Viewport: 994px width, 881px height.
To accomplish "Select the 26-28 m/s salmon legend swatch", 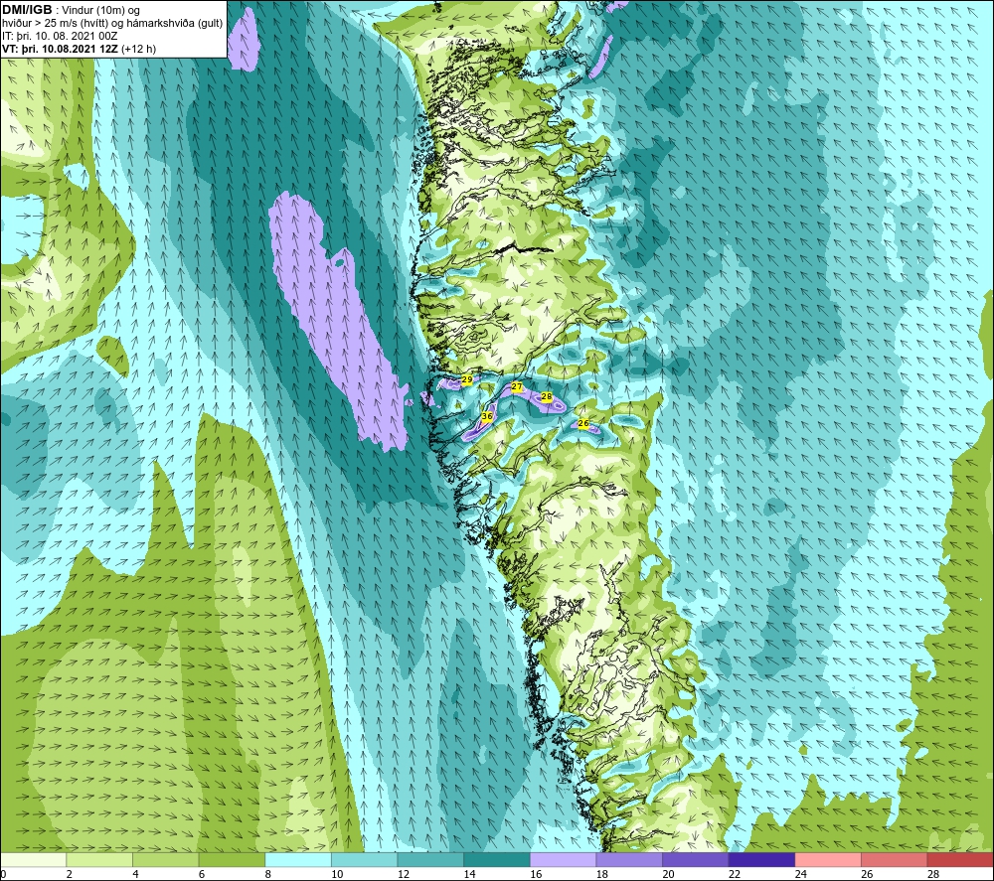I will click(x=895, y=859).
